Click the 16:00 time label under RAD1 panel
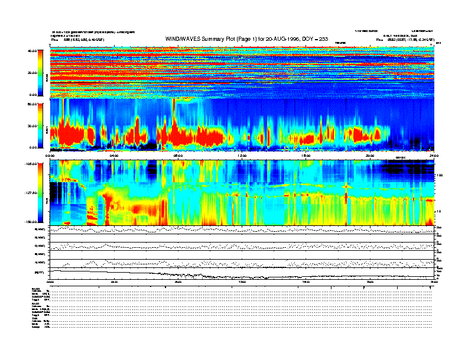468x362 pixels. point(306,156)
